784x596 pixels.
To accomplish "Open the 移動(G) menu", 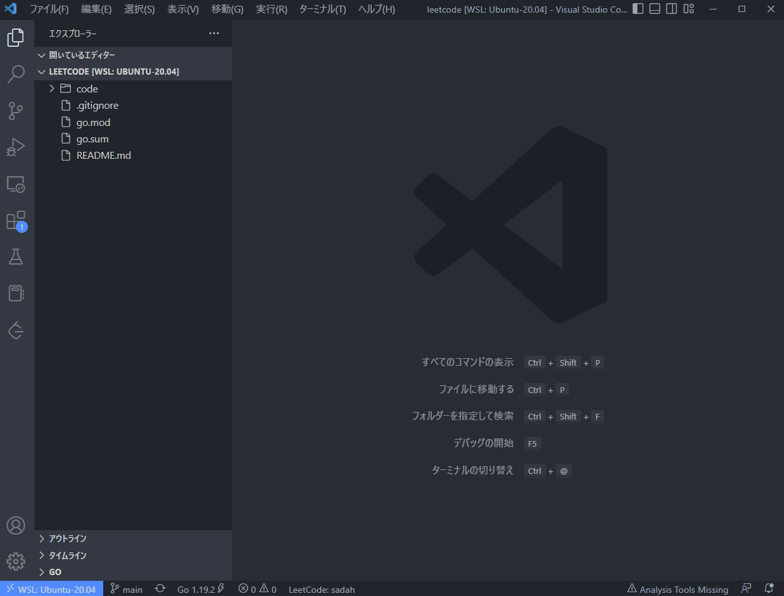I will click(227, 9).
